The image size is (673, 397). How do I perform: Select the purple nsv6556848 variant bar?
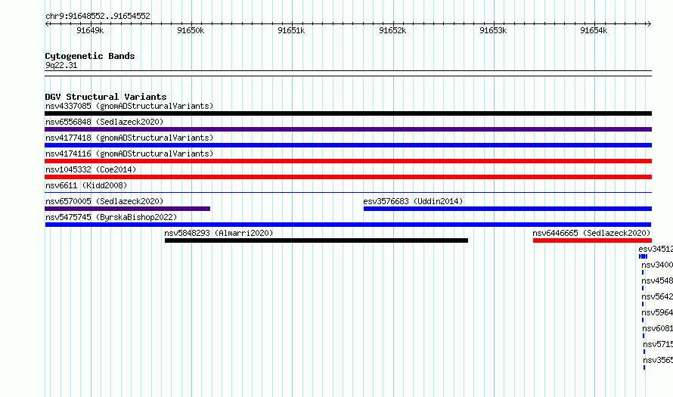pos(348,129)
